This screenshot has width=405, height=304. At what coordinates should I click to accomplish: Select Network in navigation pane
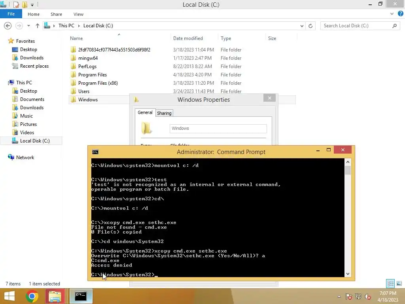click(25, 157)
